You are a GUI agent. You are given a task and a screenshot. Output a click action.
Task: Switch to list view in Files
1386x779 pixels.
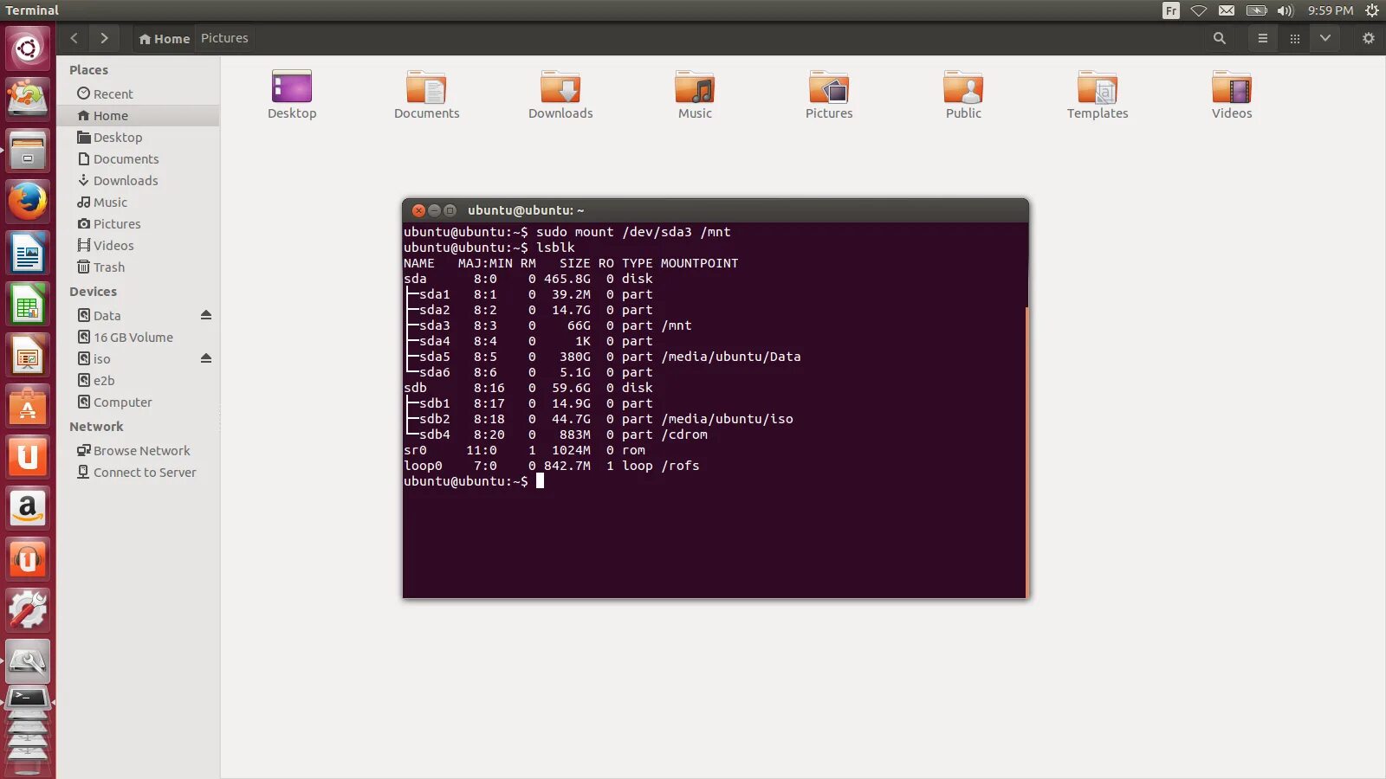[x=1263, y=38]
